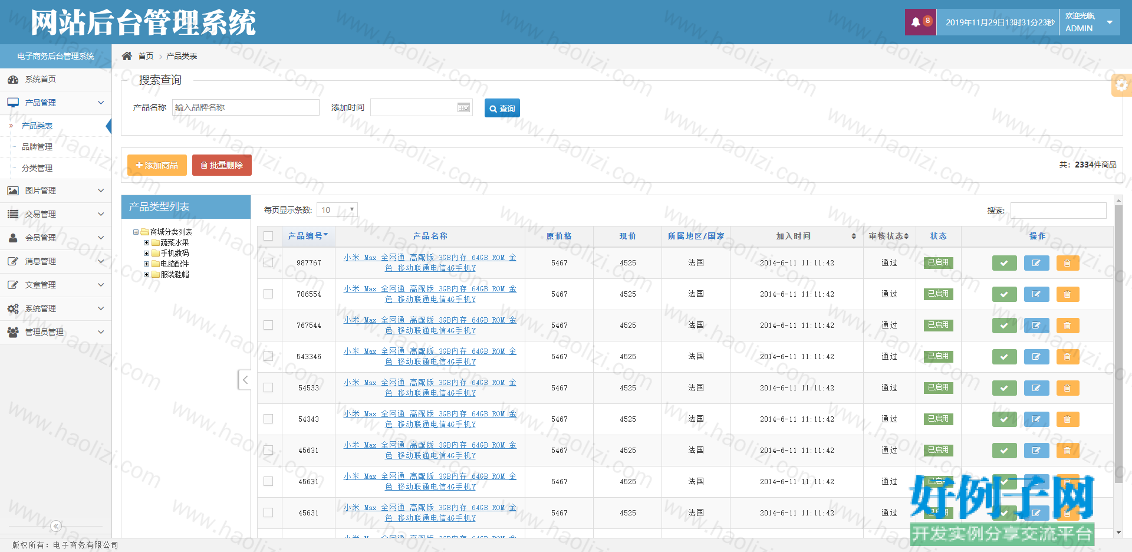Delete product 786554 with trash icon
Viewport: 1132px width, 552px height.
(x=1067, y=294)
